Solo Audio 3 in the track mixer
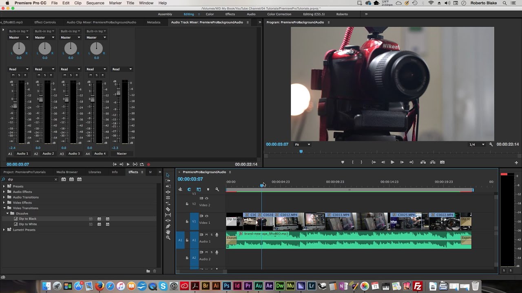Screen dimensions: 522x293 click(71, 75)
